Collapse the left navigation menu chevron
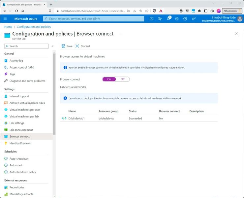 (52, 46)
